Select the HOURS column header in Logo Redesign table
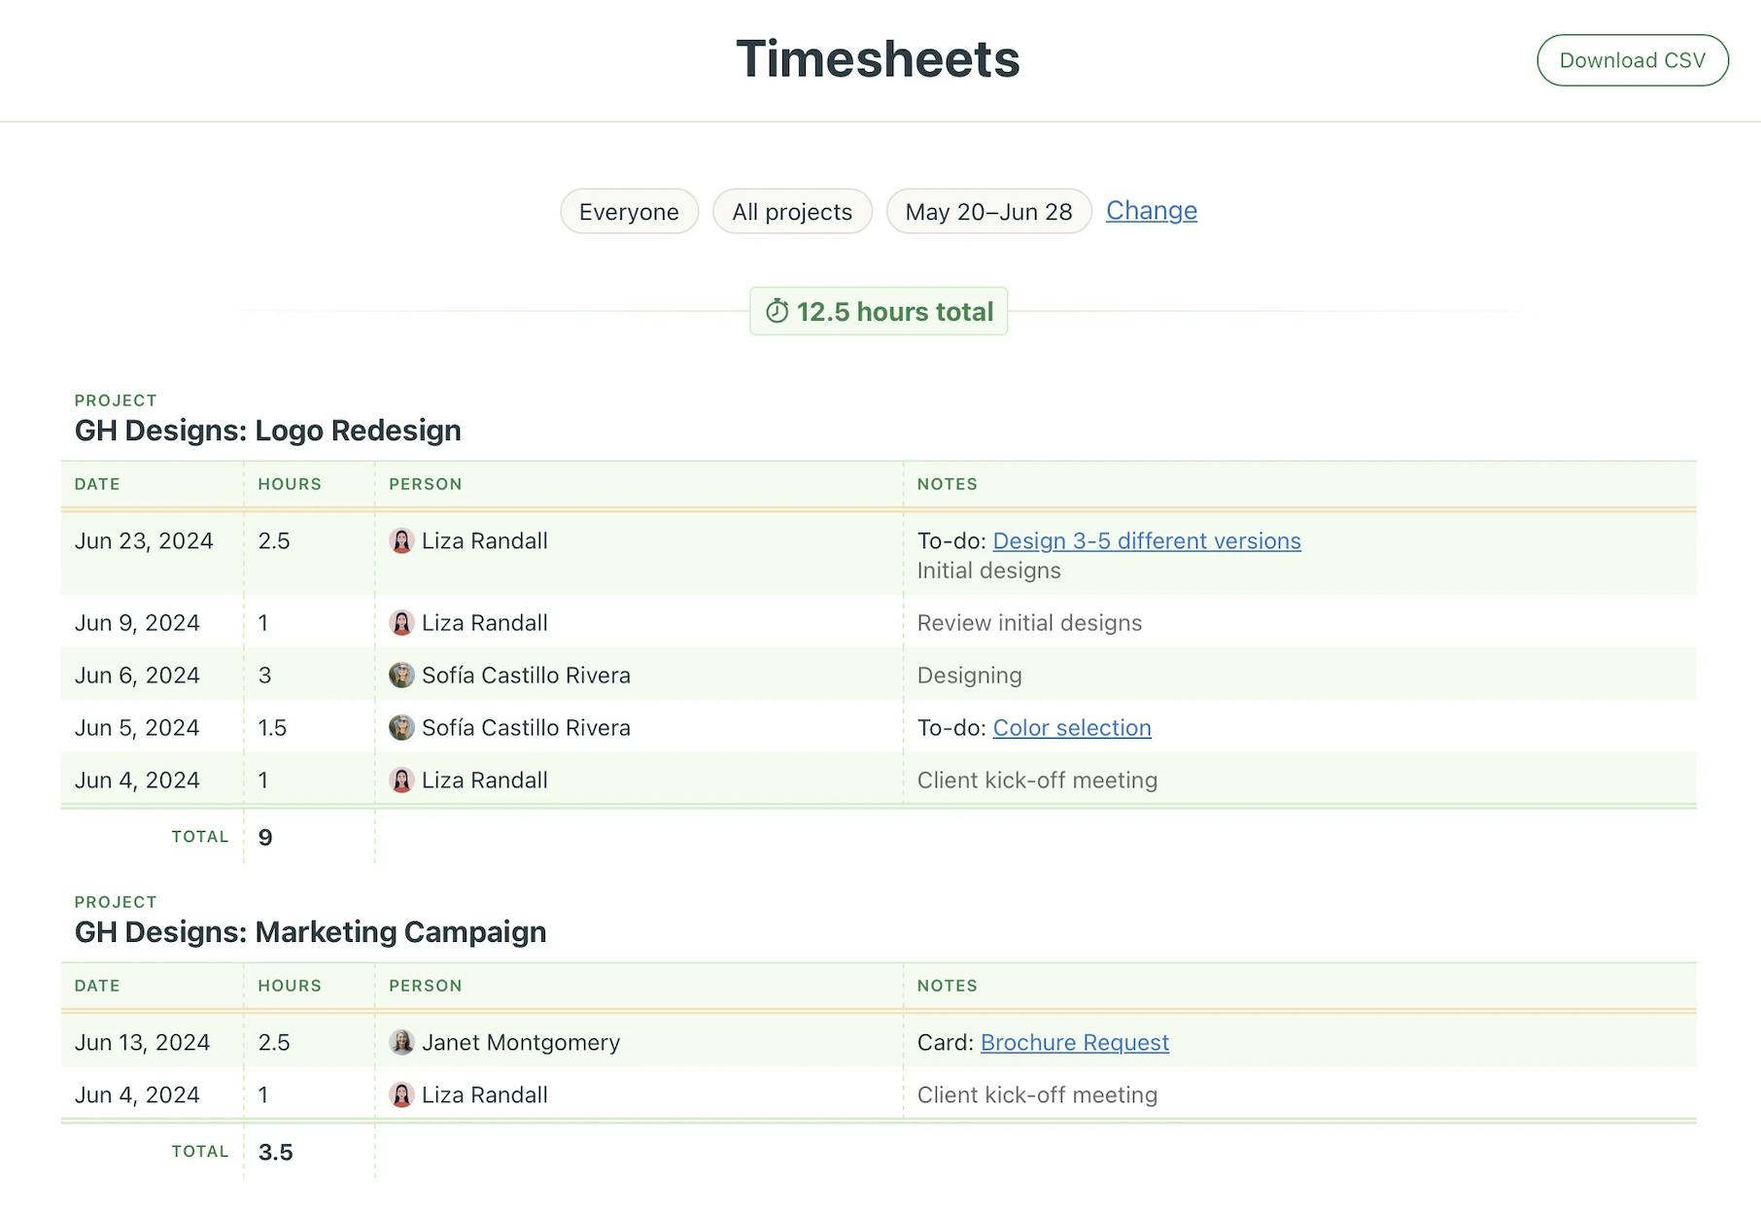Screen dimensions: 1761x1215 pos(290,483)
